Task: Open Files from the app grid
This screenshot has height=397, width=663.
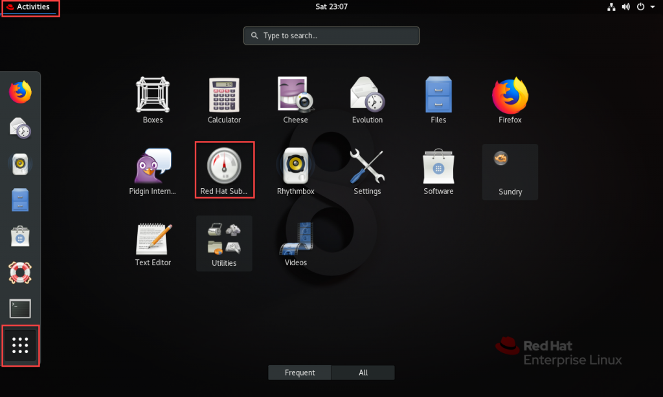Action: (x=438, y=100)
